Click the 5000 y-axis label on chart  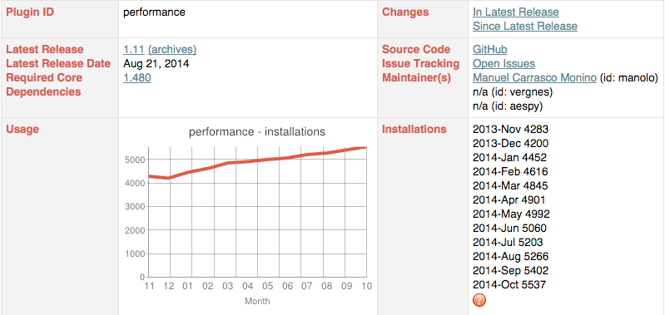point(135,160)
